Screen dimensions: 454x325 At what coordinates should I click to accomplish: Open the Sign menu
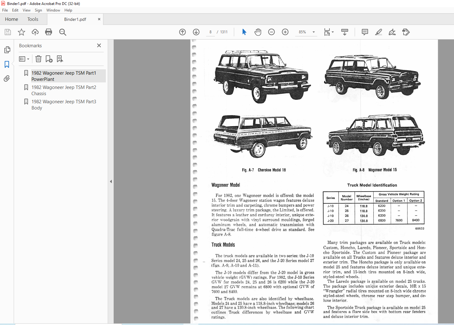click(x=38, y=10)
